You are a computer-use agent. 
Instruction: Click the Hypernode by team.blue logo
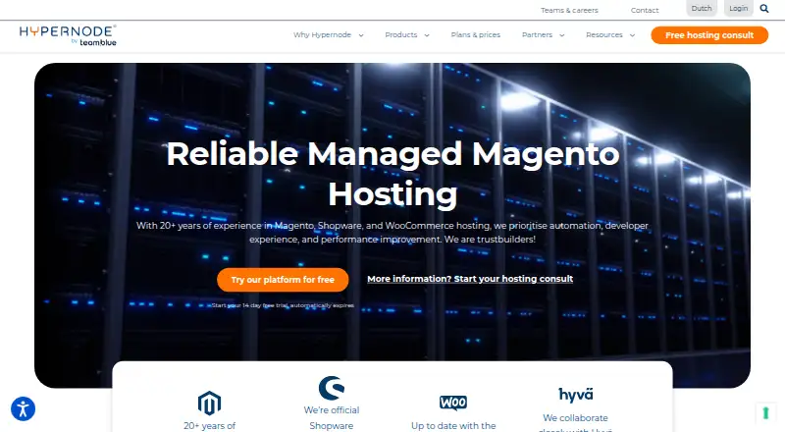(68, 35)
